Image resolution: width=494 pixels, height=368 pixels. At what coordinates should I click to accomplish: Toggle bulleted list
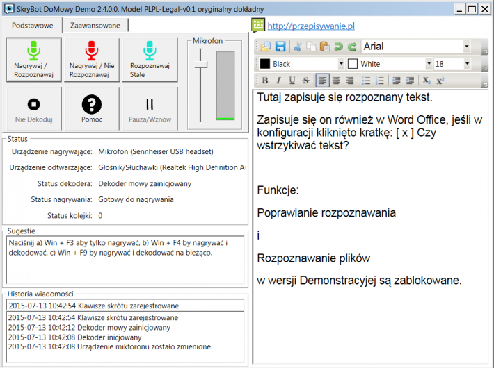pyautogui.click(x=366, y=81)
